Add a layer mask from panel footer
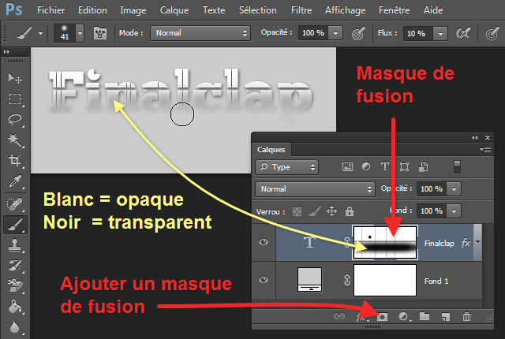Screen dimensions: 505x339 click(383, 317)
